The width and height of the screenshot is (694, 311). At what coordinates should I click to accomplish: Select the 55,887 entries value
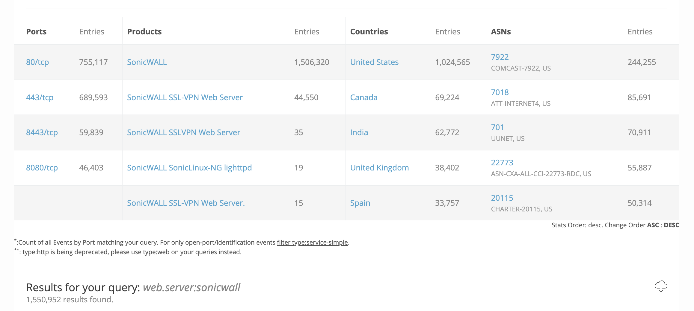(x=640, y=168)
